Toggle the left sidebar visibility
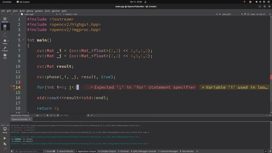Screen dimensions: 272x153 click(x=12, y=151)
